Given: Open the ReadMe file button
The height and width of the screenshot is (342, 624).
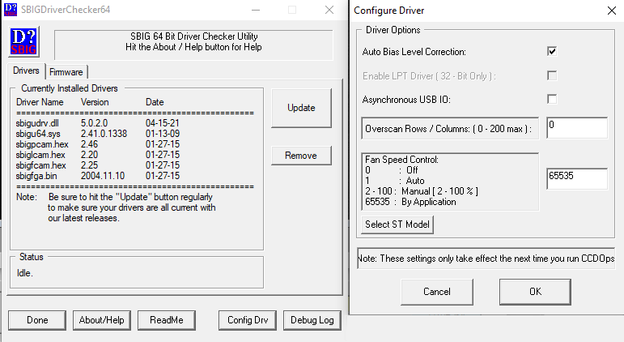Looking at the screenshot, I should [167, 320].
